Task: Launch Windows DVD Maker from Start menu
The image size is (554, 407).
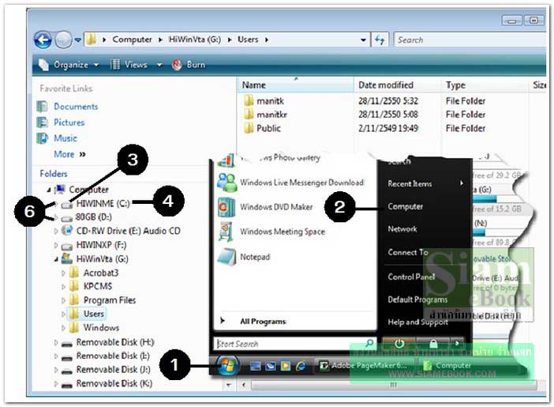Action: coord(276,207)
